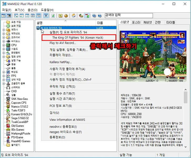The image size is (191, 158).
Task: Check The King Of Fighters '94 (Korean Hack)
Action: pos(79,37)
